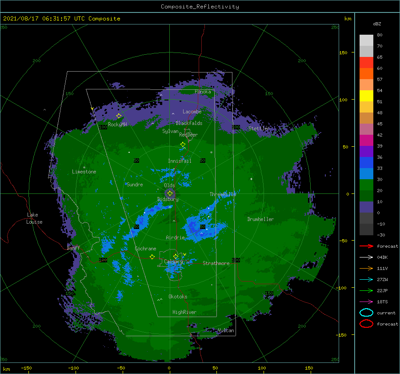400x374 pixels.
Task: Click the Banff label
Action: pos(73,248)
